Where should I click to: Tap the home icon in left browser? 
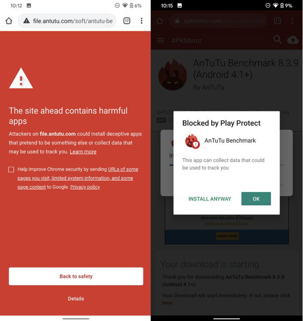(x=9, y=21)
